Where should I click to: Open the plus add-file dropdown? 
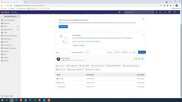(88, 52)
